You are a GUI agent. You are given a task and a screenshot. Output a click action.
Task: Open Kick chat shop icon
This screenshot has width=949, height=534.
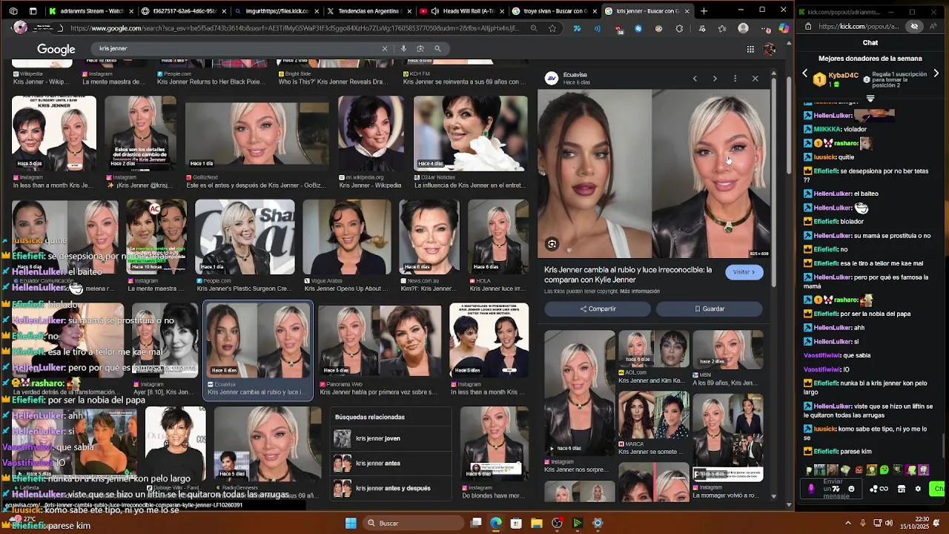pos(902,489)
